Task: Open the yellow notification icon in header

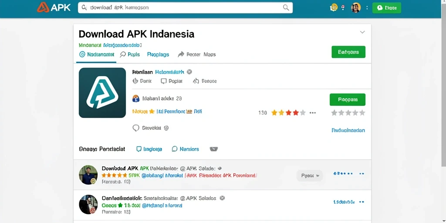Action: (x=334, y=8)
